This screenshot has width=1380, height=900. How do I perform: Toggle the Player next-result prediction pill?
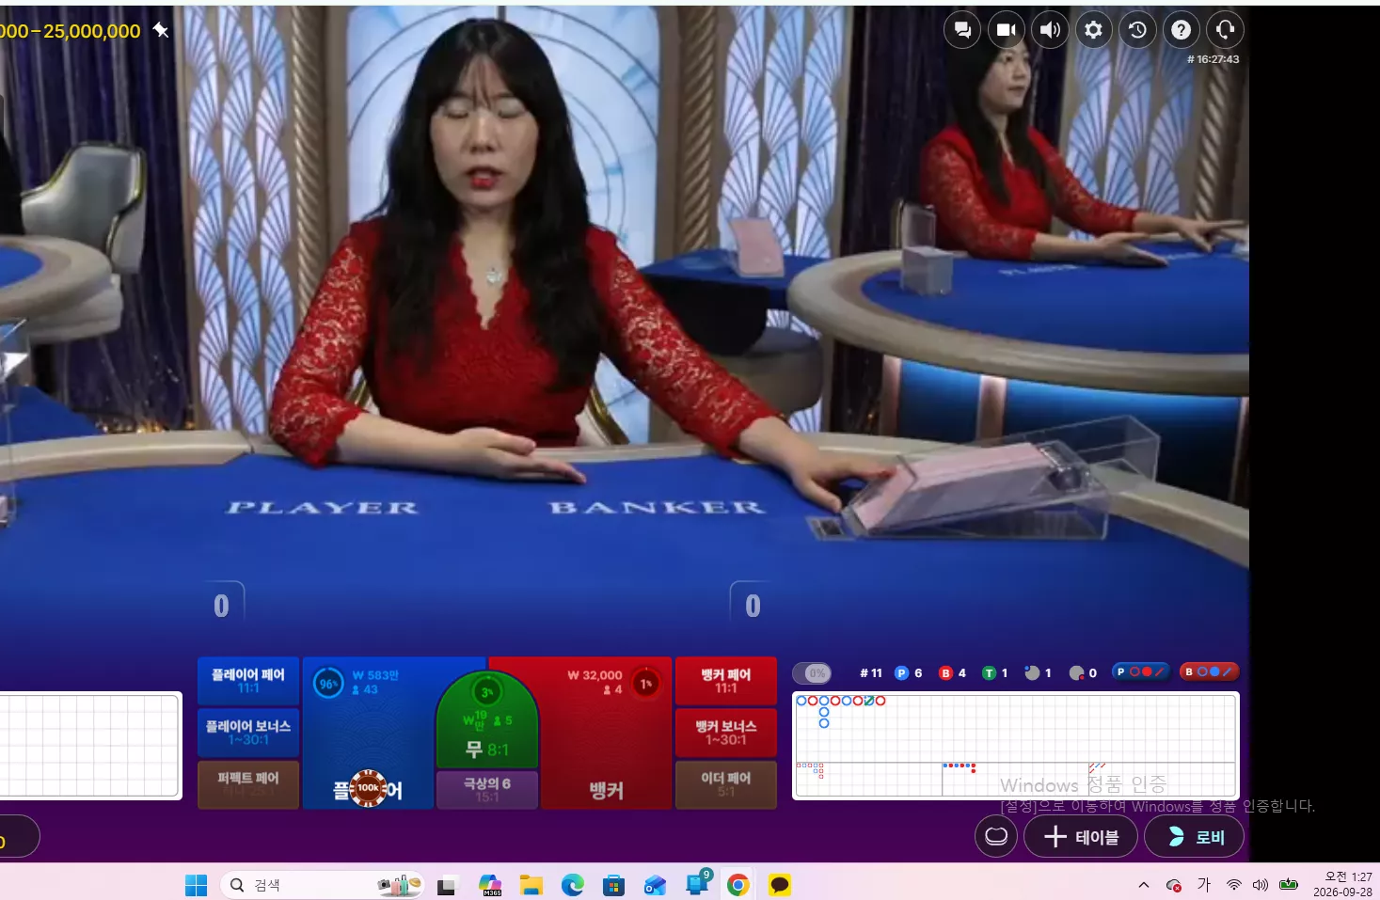[x=1140, y=671]
